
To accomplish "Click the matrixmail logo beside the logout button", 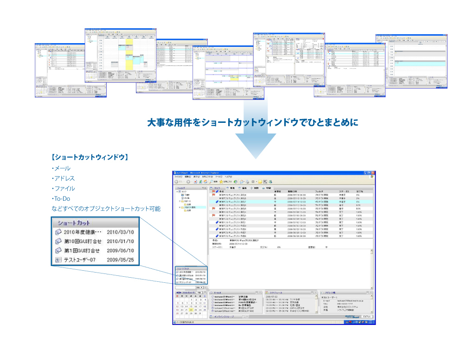I will 353,316.
